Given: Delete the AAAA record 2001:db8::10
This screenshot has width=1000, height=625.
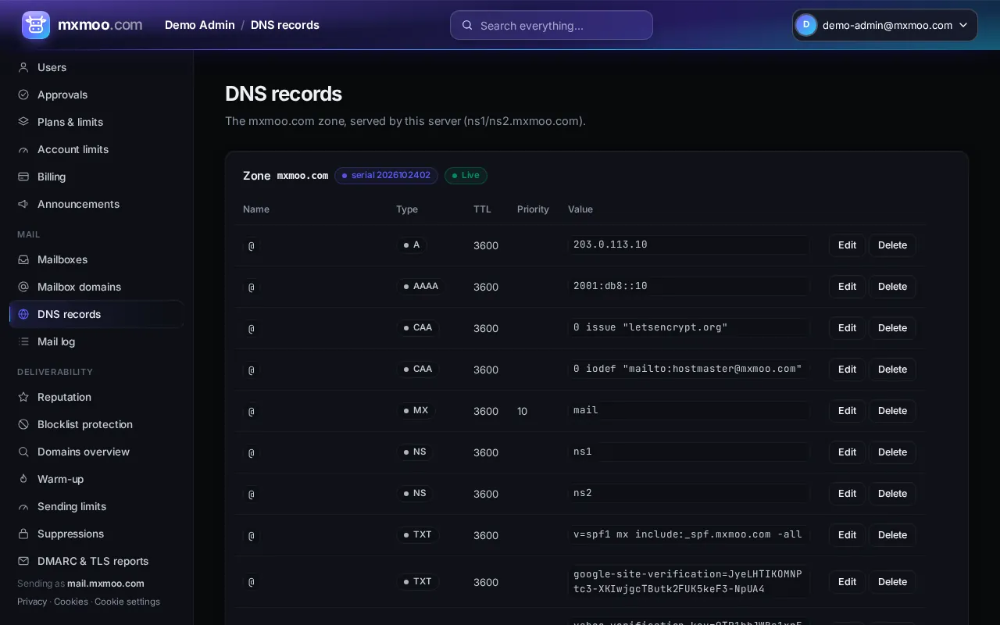Looking at the screenshot, I should [892, 287].
